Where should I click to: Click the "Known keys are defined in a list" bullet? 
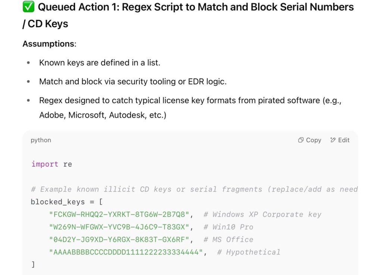click(100, 63)
